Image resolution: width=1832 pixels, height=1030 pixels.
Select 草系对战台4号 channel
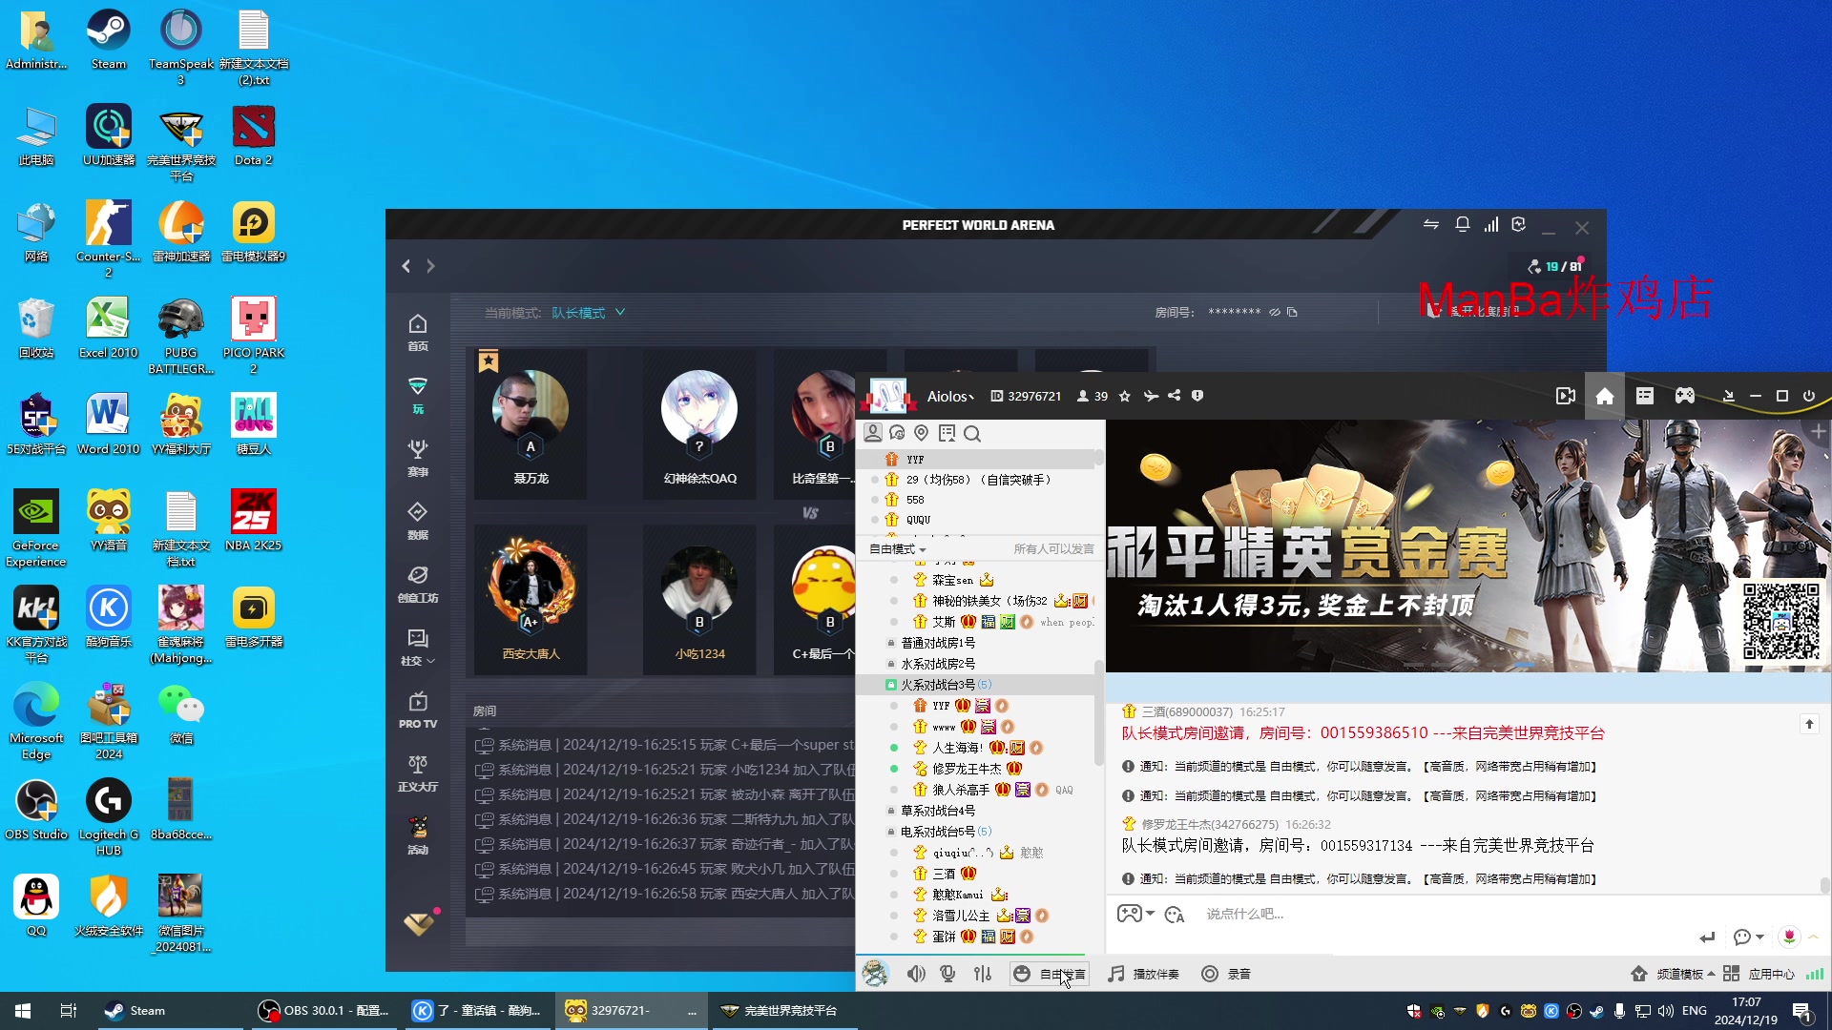pyautogui.click(x=938, y=811)
